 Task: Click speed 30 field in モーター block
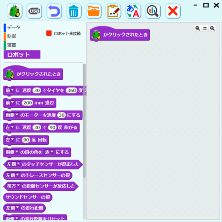61,115
